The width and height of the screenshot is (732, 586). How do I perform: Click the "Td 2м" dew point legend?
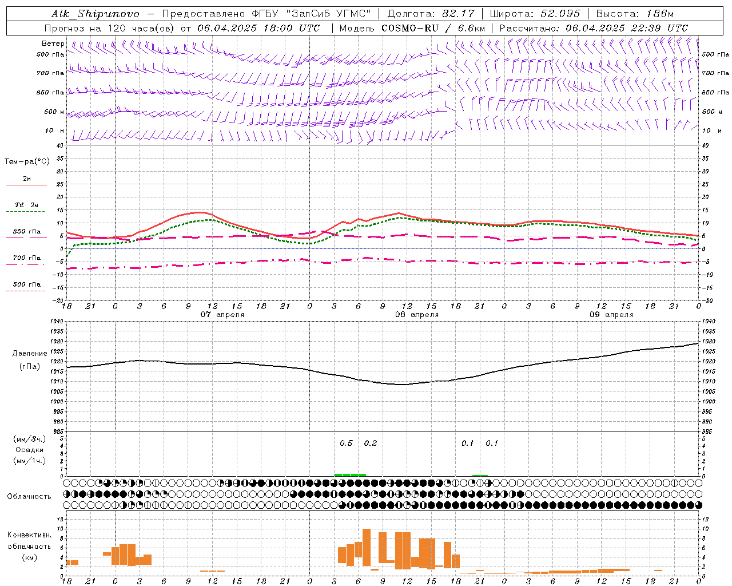point(27,205)
